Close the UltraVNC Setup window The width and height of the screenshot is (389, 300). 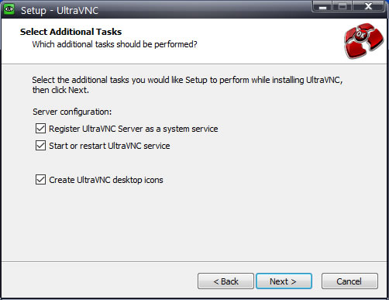(368, 6)
